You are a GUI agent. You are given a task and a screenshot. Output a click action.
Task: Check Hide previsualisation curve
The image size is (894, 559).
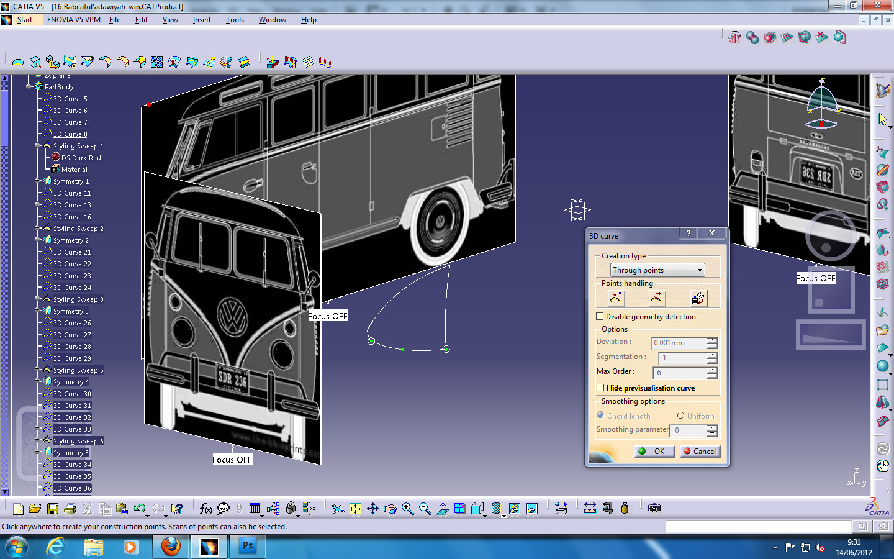[x=600, y=388]
